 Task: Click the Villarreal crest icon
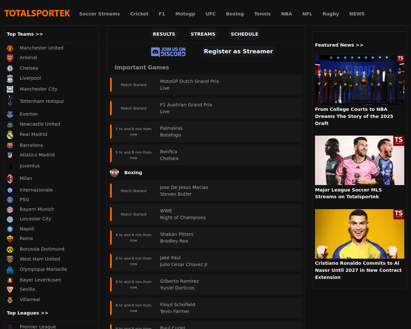click(10, 300)
